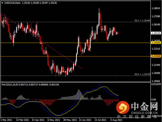Image resolution: width=162 pixels, height=122 pixels.
Task: Click the 38.2 = 1.26440 Fibonacci label
Action: pos(142,20)
